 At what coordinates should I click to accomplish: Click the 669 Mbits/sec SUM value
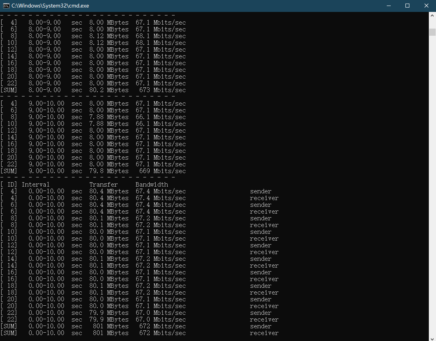point(162,171)
